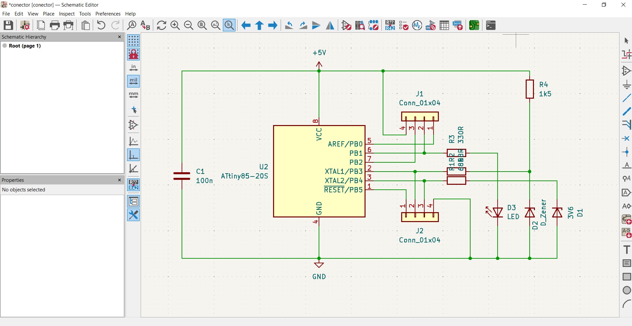Open the scripting console
Screen dimensions: 632x326
[x=491, y=25]
